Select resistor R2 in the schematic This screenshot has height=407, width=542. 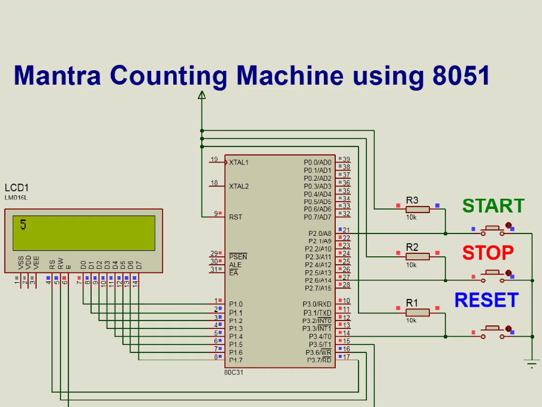[x=418, y=256]
